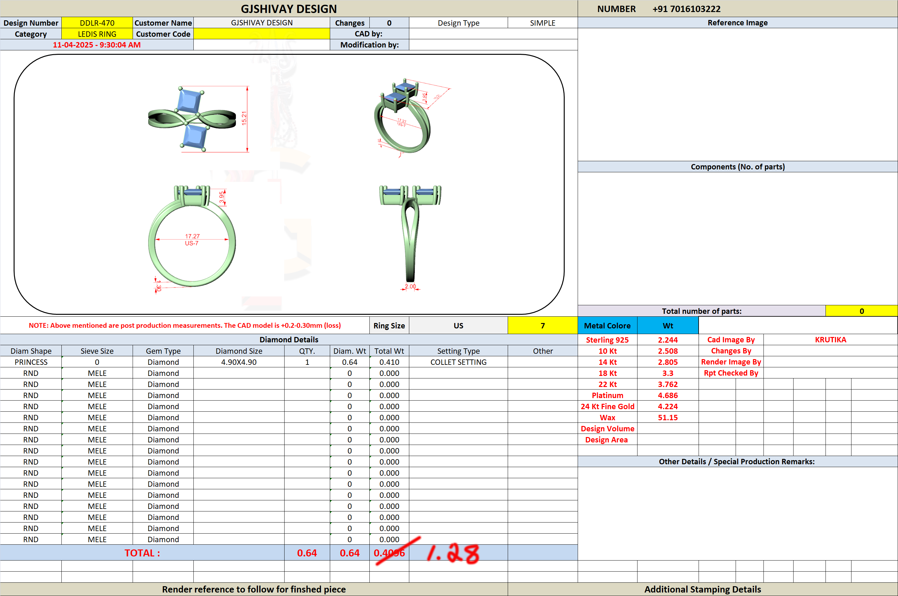Select the SIMPLE design type cell
Viewport: 898px width, 596px height.
pos(543,23)
